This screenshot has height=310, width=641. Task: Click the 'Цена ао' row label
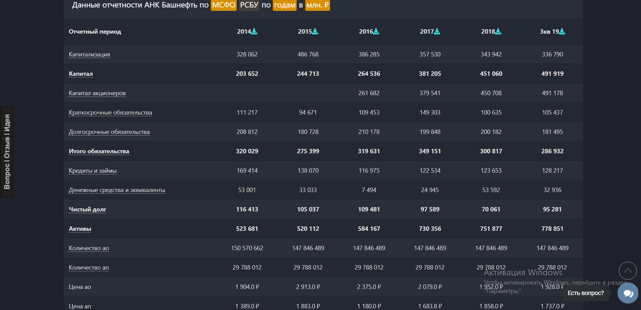pos(80,287)
